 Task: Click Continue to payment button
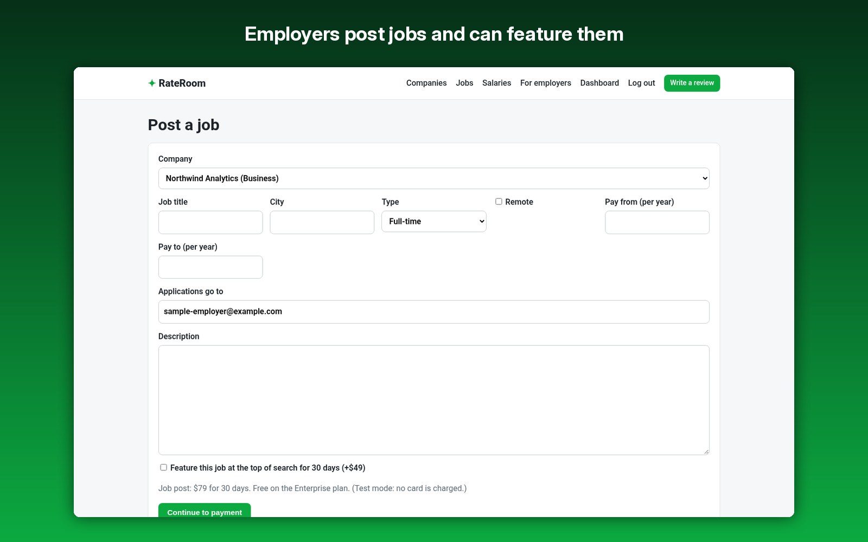point(205,511)
